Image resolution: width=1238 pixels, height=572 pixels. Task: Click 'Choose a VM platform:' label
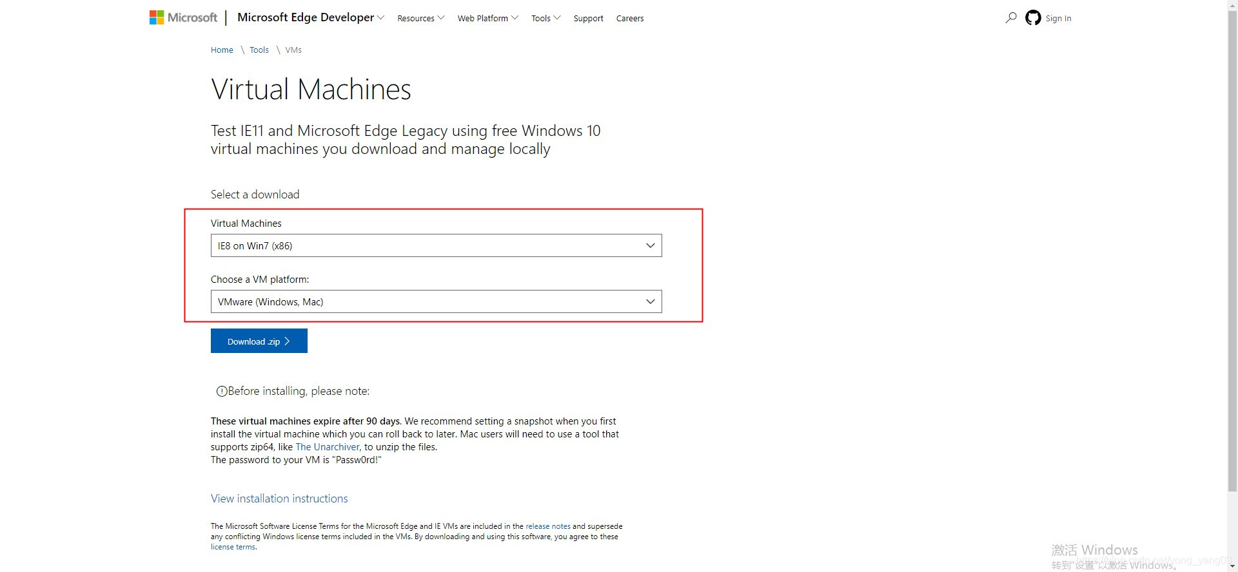[x=260, y=280]
